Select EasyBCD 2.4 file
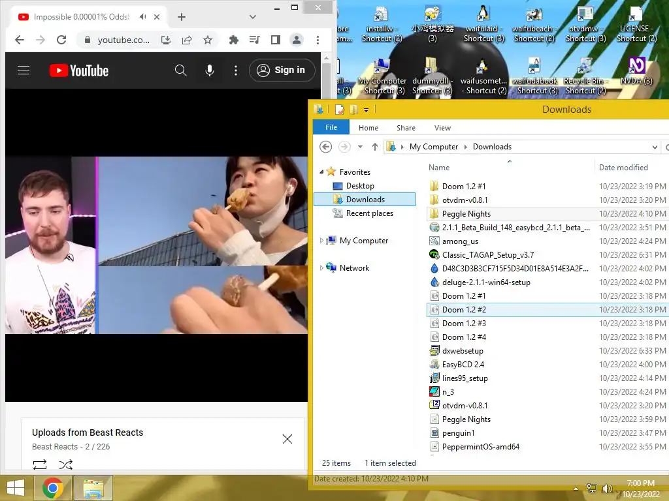 tap(463, 364)
